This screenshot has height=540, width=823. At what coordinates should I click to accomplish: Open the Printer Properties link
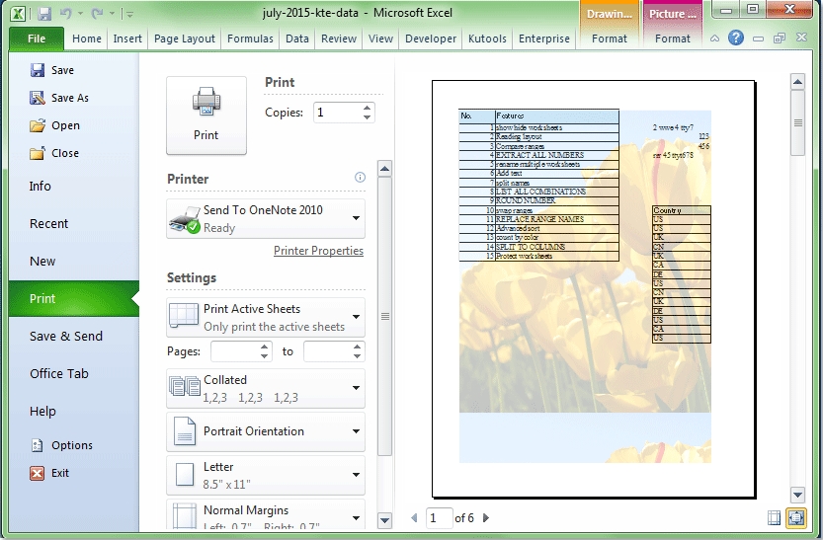click(x=318, y=251)
